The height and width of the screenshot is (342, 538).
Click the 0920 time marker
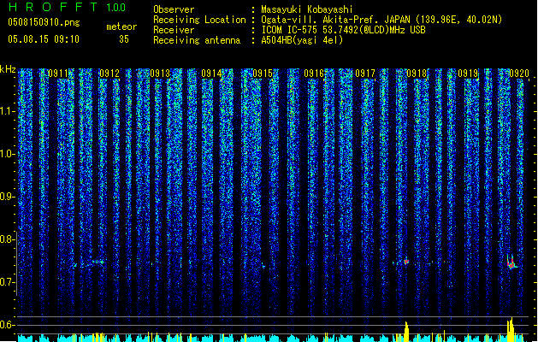(x=519, y=74)
